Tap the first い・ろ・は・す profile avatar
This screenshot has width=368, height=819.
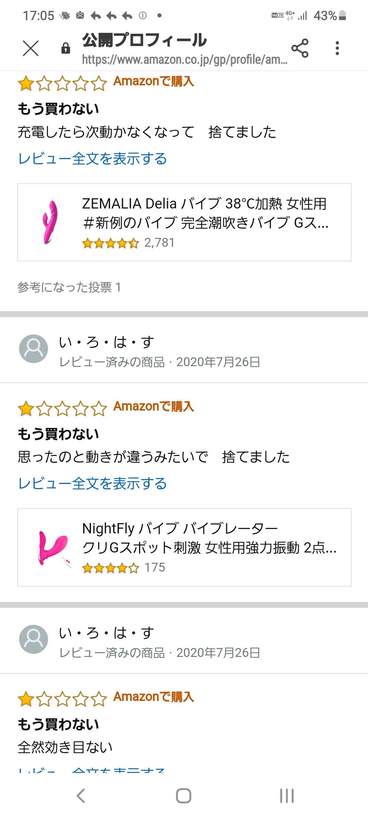[33, 348]
